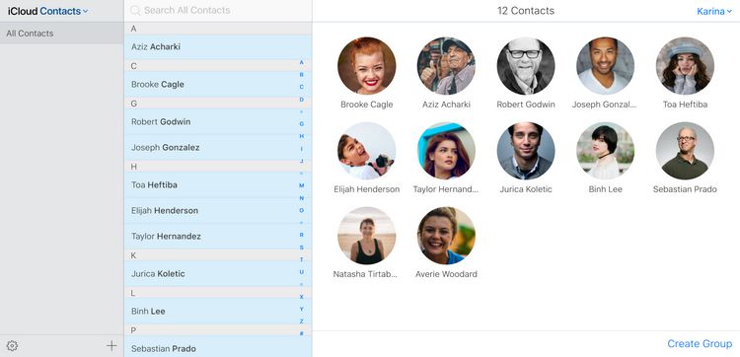Select Jurica Koletic in contact list
Screen dimensions: 740x357
click(x=218, y=273)
